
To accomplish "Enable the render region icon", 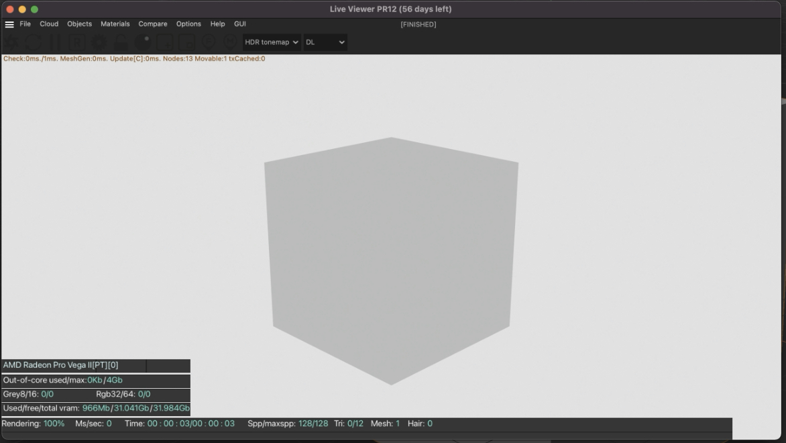I will pos(165,42).
